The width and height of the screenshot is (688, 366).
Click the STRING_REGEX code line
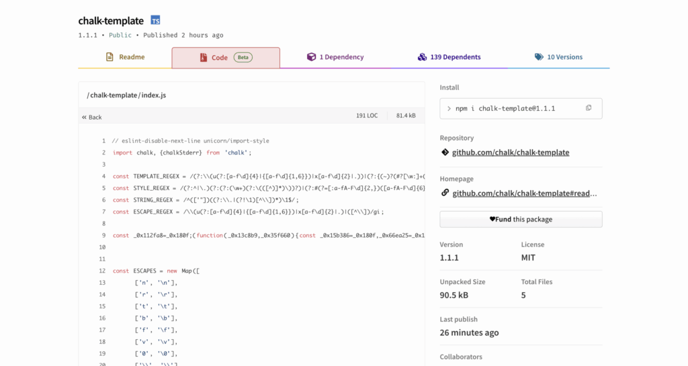pyautogui.click(x=206, y=200)
